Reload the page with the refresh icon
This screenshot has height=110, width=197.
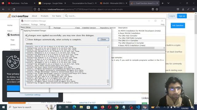[x=14, y=9]
